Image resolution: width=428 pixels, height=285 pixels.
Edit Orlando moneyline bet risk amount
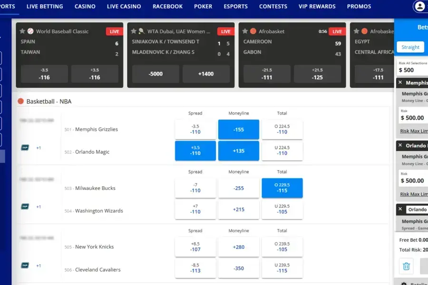tap(413, 178)
